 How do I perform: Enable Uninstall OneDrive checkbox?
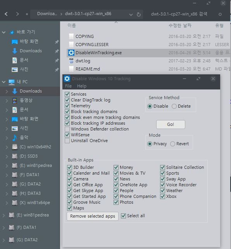click(67, 141)
